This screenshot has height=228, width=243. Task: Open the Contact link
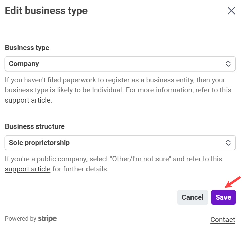click(222, 220)
